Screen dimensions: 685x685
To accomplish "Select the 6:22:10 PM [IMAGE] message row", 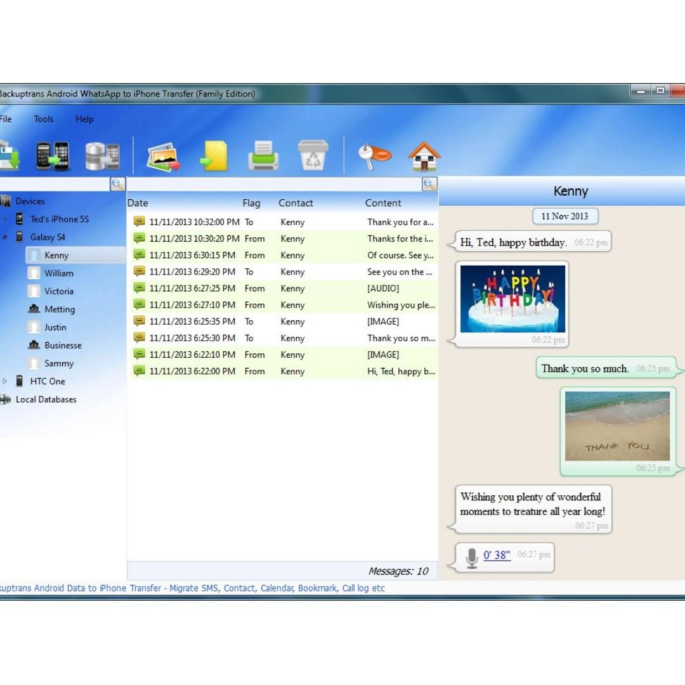I will [x=284, y=355].
